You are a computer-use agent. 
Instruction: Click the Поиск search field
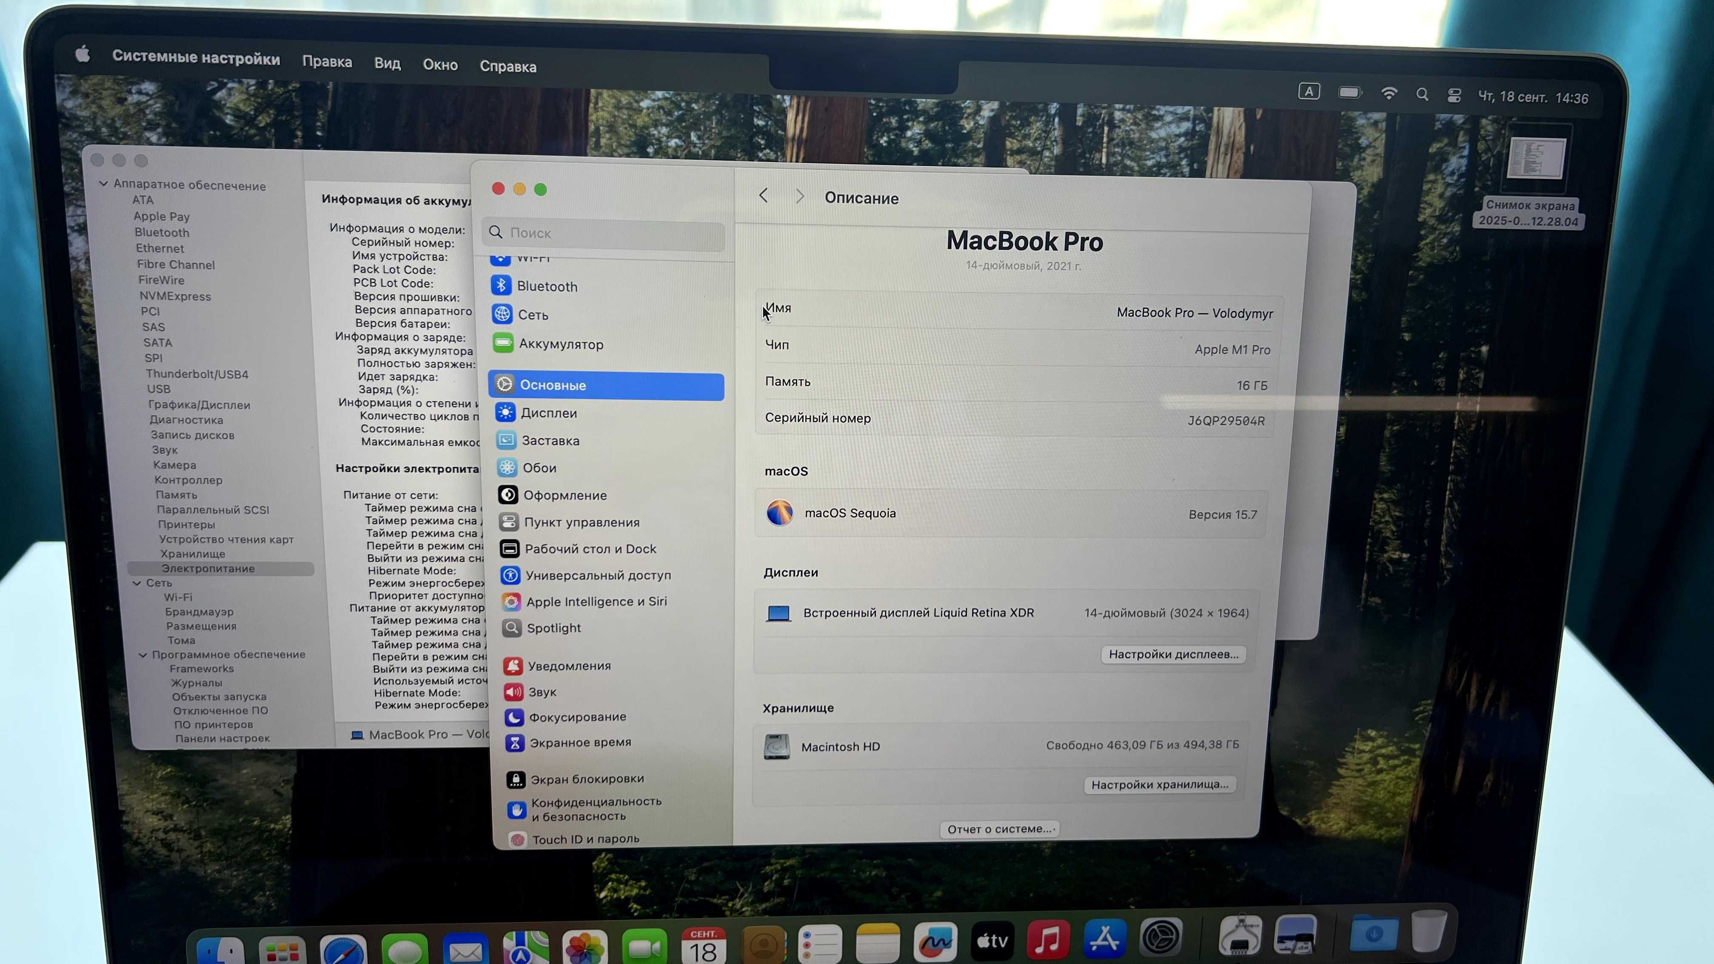tap(604, 233)
